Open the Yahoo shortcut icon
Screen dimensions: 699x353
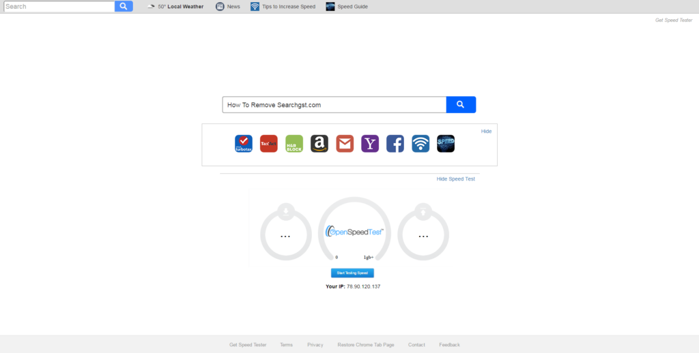point(370,144)
